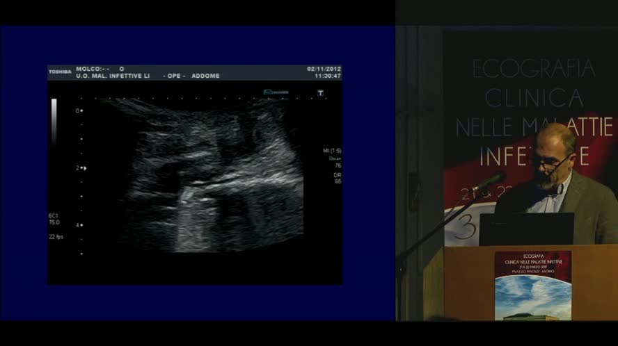This screenshot has height=346, width=618.
Task: Click the 0 depth scale marker
Action: pyautogui.click(x=79, y=110)
